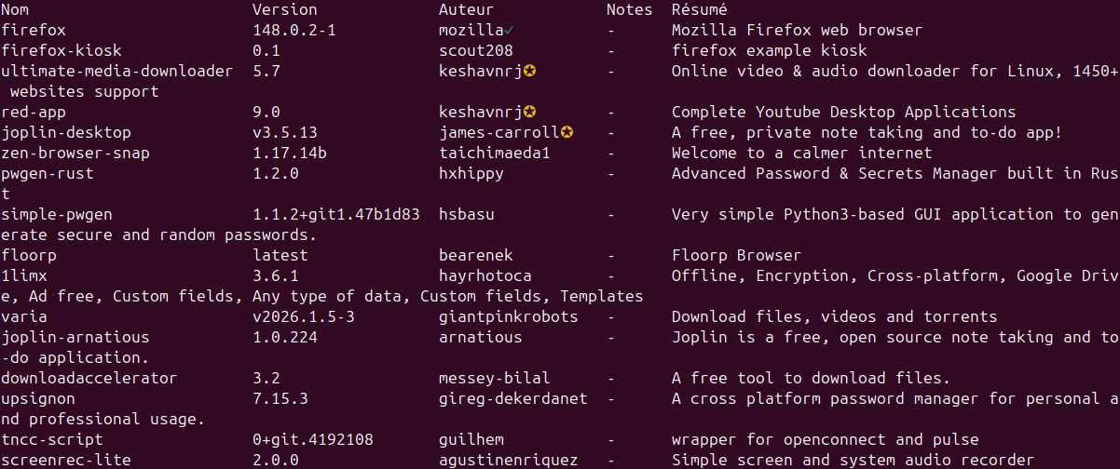The height and width of the screenshot is (469, 1120).
Task: Click the Résumé column header
Action: (x=699, y=9)
